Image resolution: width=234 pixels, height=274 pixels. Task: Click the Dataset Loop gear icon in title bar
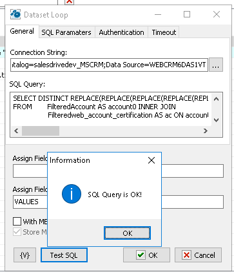point(15,15)
